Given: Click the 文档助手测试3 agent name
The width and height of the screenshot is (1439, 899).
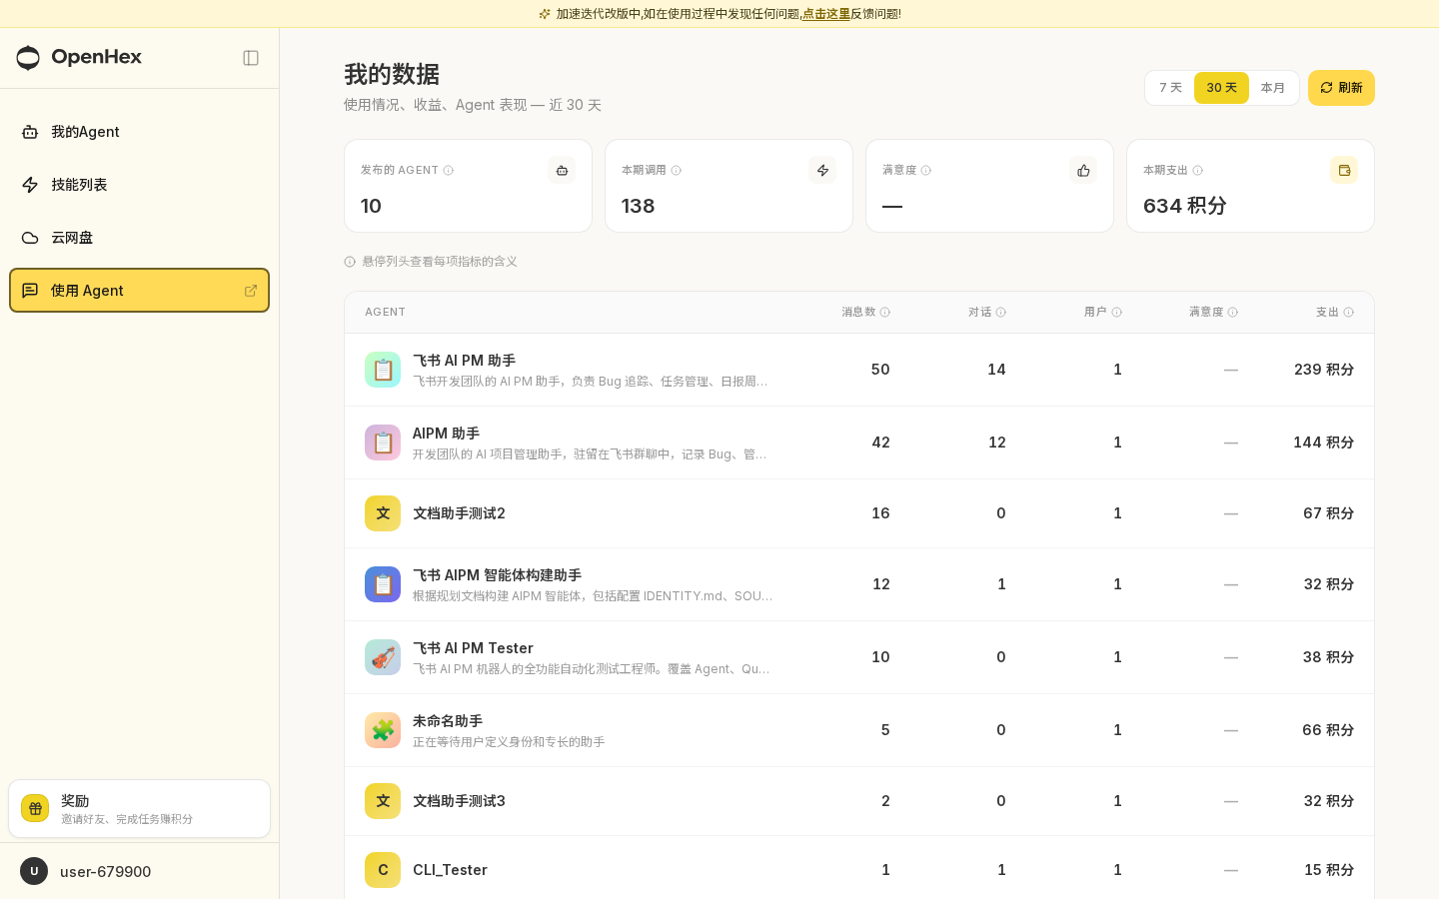Looking at the screenshot, I should (x=459, y=801).
